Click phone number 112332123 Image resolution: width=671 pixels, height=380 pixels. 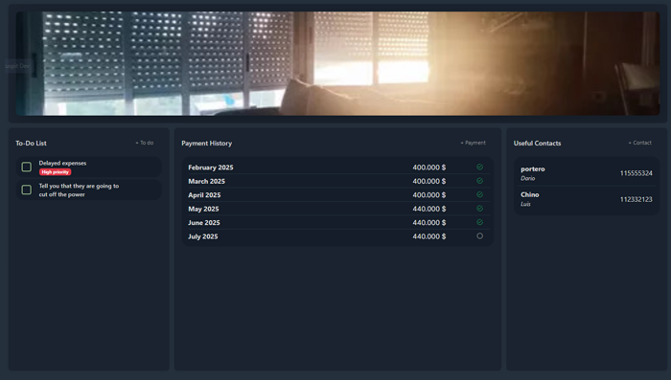pos(636,199)
